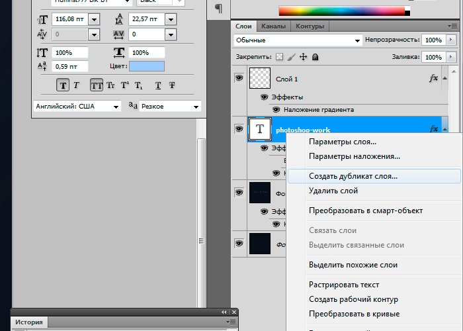Apply Superscript text style
Screen dimensions: 463x331
pos(124,85)
